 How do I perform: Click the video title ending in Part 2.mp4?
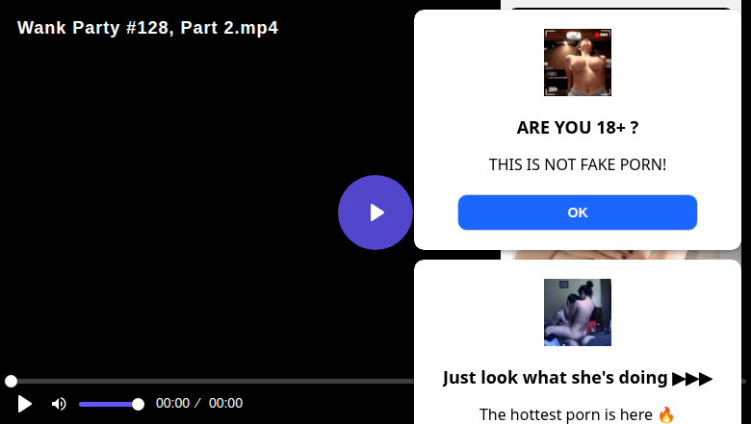point(147,28)
